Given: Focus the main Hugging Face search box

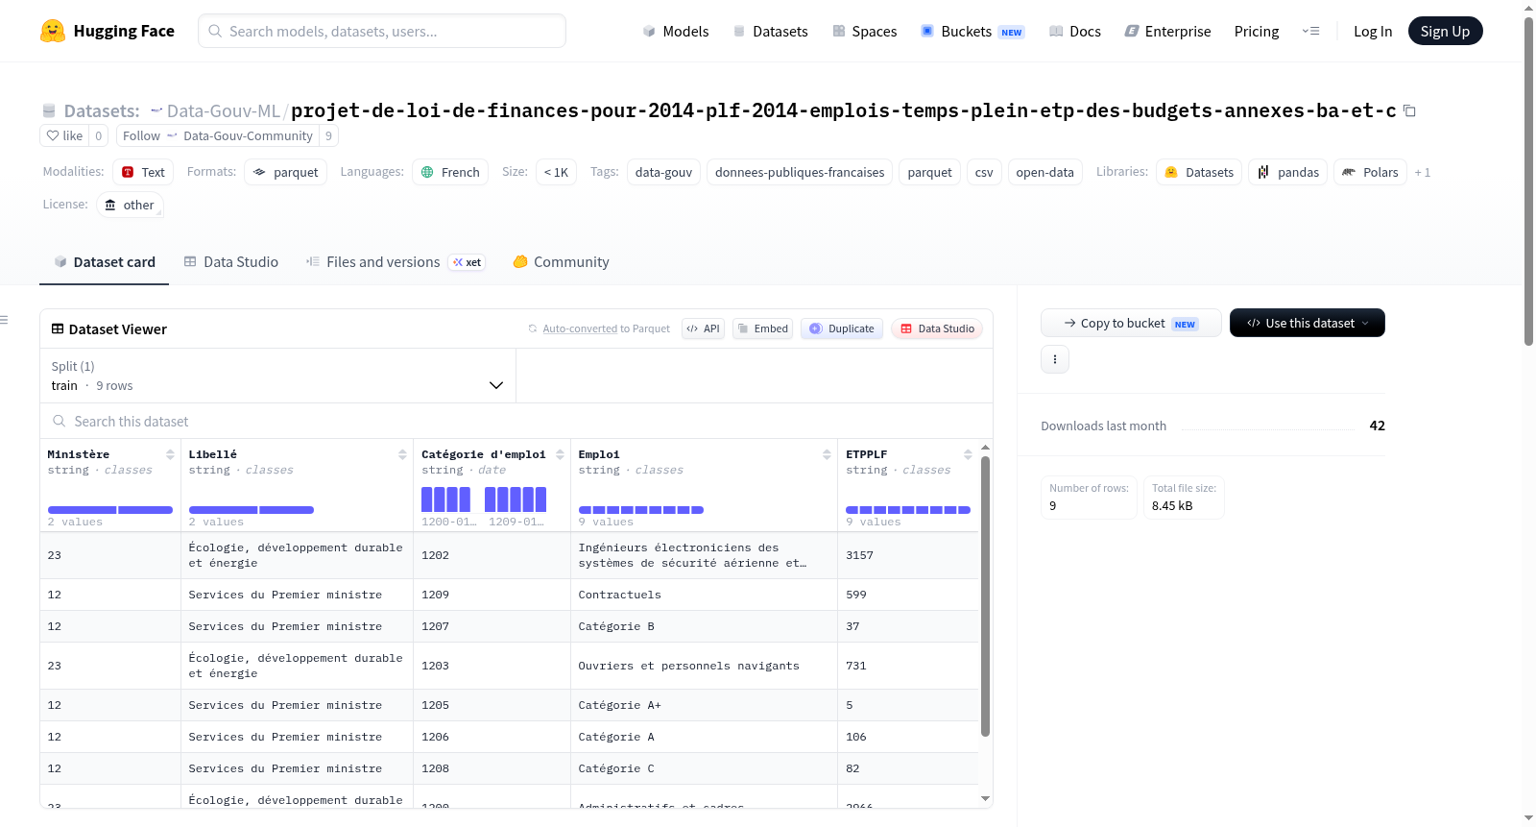Looking at the screenshot, I should [x=382, y=31].
